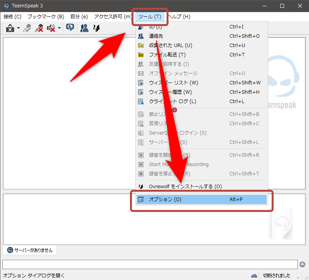
Task: Select 連絡先 from the tools menu
Action: [x=202, y=36]
